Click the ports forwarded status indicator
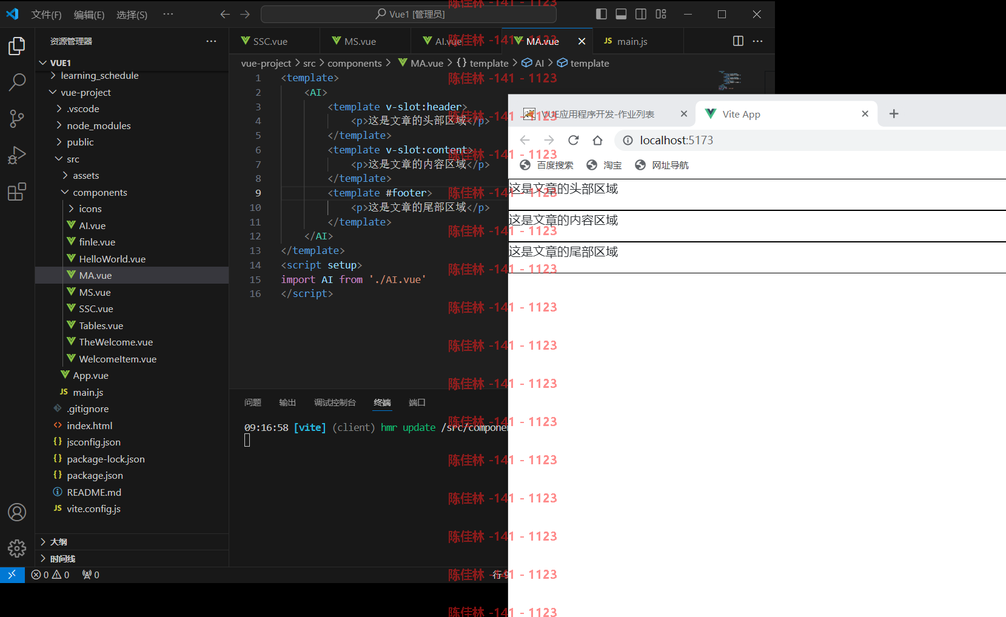This screenshot has height=617, width=1006. tap(90, 575)
